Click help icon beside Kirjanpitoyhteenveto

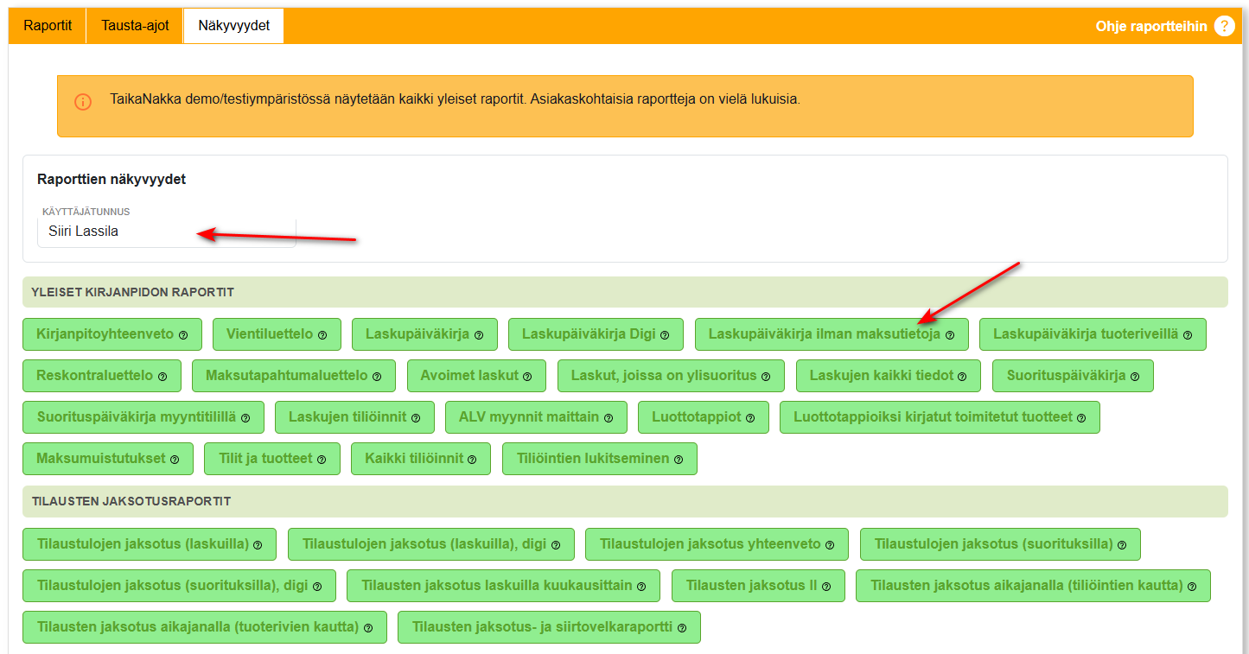[183, 335]
